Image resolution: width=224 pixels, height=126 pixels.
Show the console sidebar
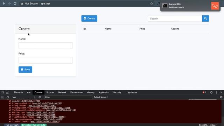point(3,97)
